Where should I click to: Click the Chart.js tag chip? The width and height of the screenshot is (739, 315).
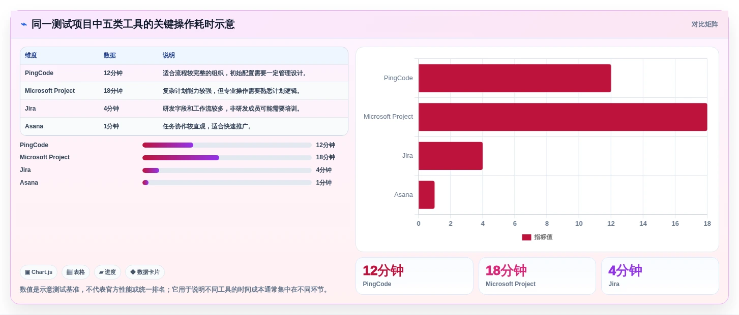click(39, 272)
